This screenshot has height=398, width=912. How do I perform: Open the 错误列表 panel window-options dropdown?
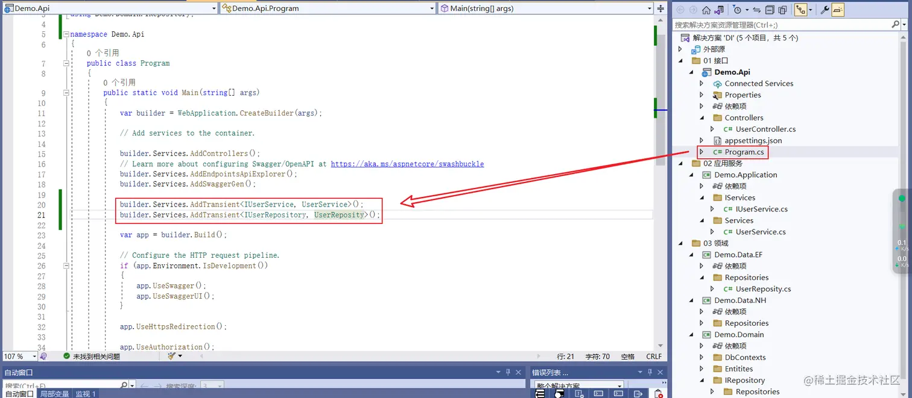(x=640, y=372)
